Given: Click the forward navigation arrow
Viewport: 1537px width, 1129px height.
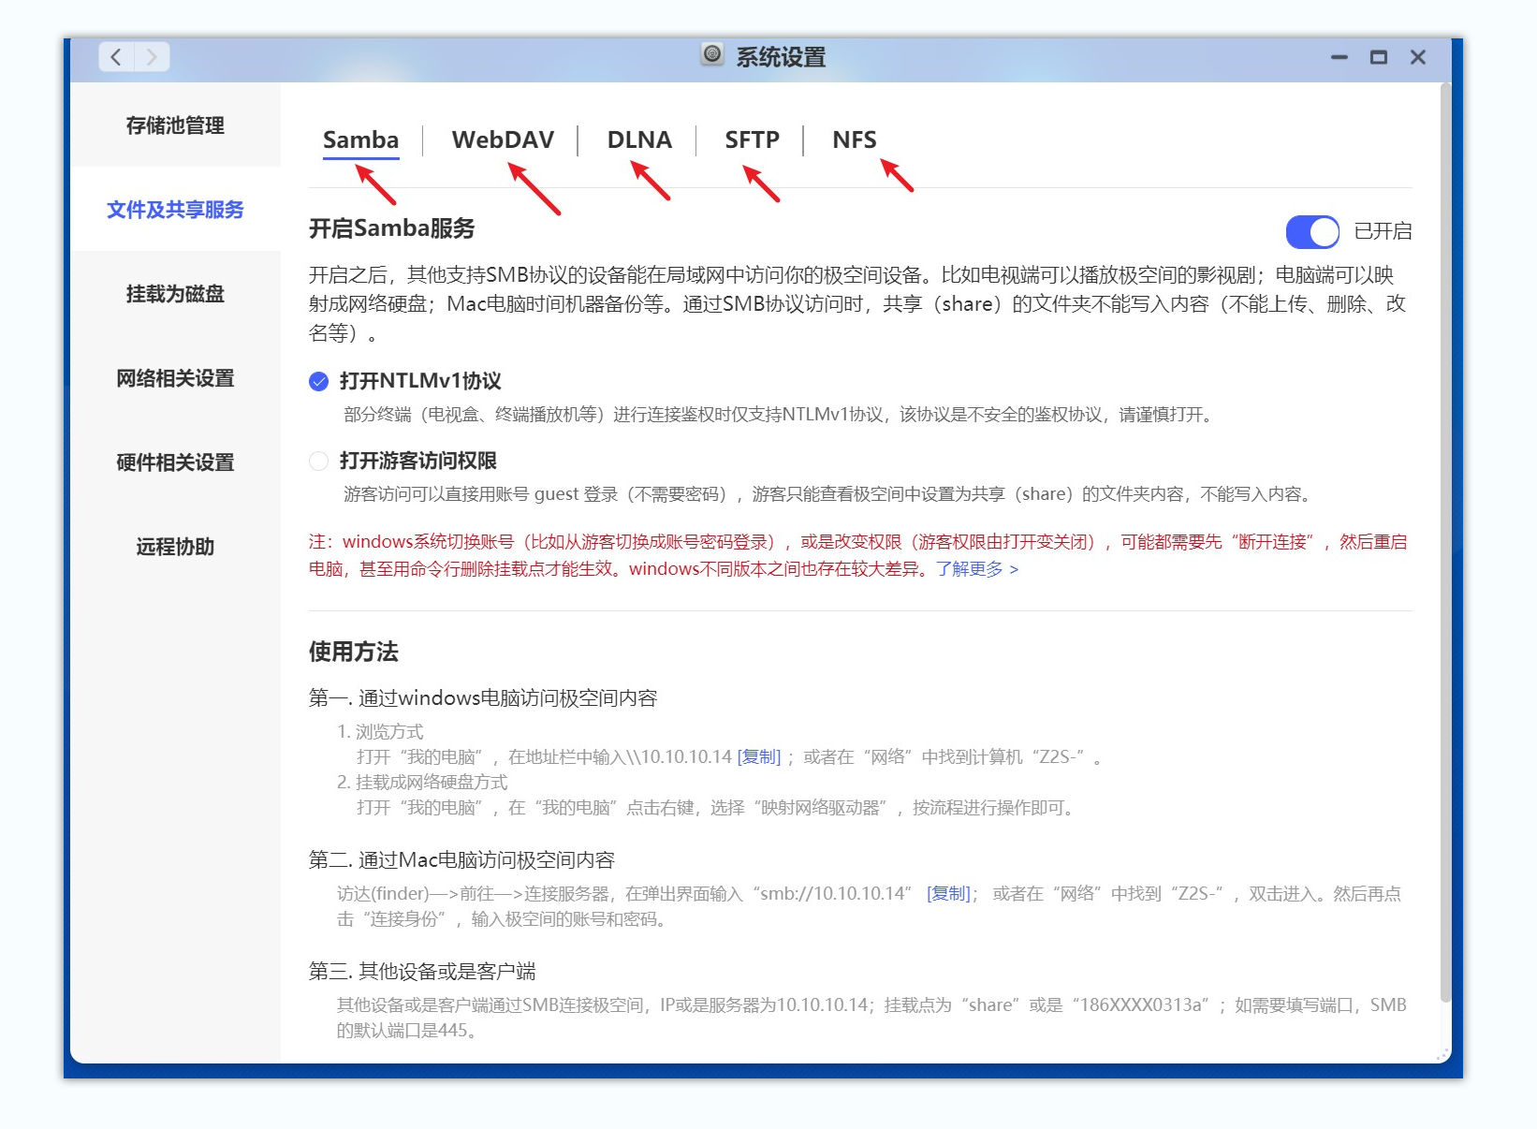Looking at the screenshot, I should click(150, 56).
